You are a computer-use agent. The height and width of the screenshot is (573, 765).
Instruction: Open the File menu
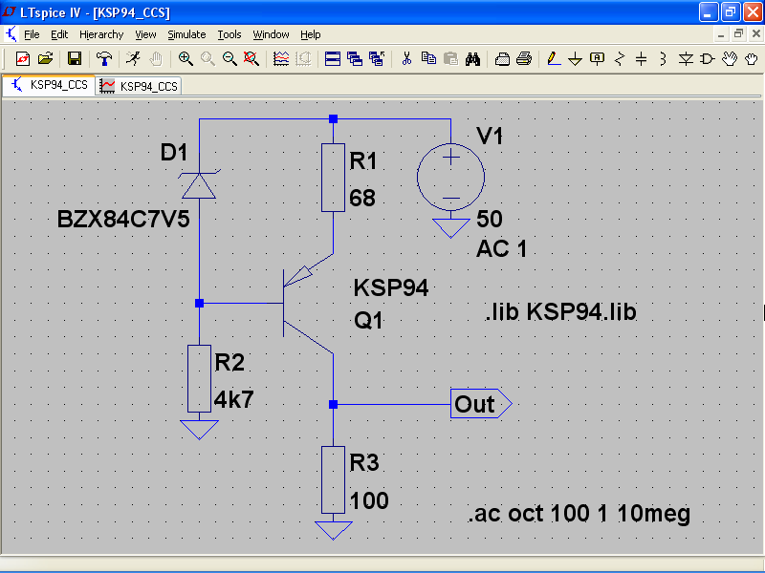(x=32, y=34)
